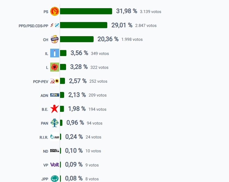
Task: Select the Chega party logo
Action: click(x=55, y=39)
